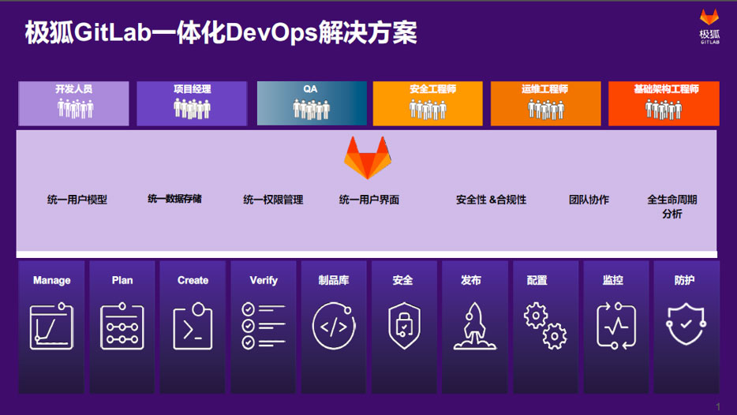The width and height of the screenshot is (737, 415).
Task: Click the 统一用户模型 text
Action: pos(77,200)
